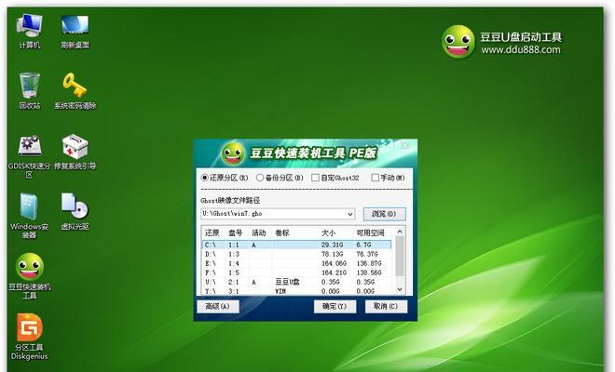
Task: Click the 取消 cancel button
Action: point(386,306)
